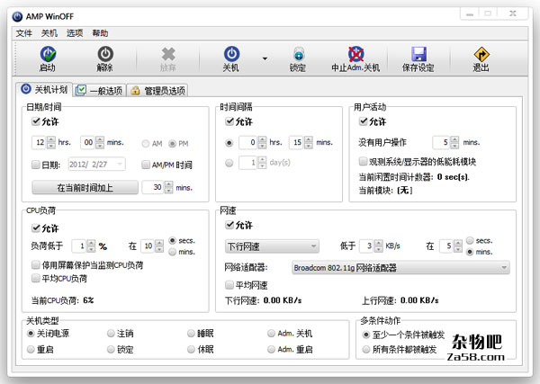Viewport: 540px width, 384px height.
Task: Select Adm. 关机 shutdown type
Action: point(272,333)
